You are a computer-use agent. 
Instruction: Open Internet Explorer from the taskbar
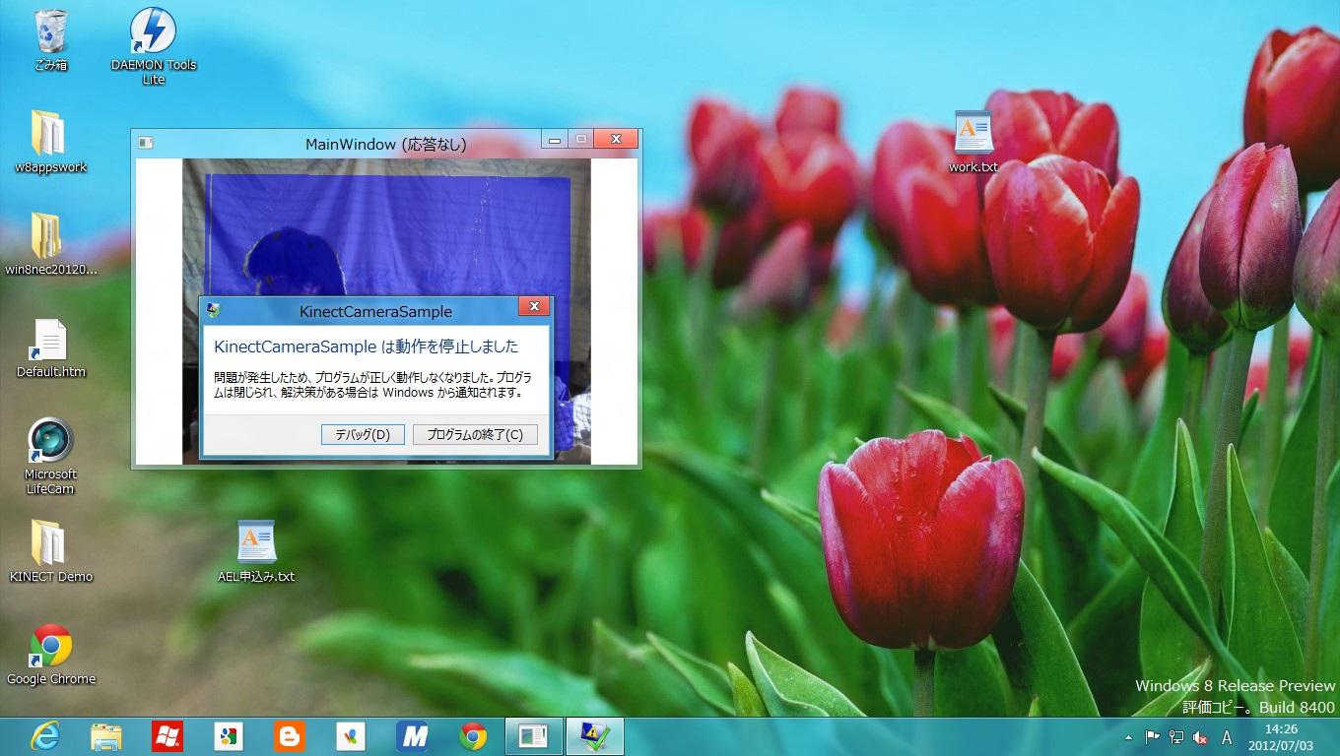pos(44,736)
